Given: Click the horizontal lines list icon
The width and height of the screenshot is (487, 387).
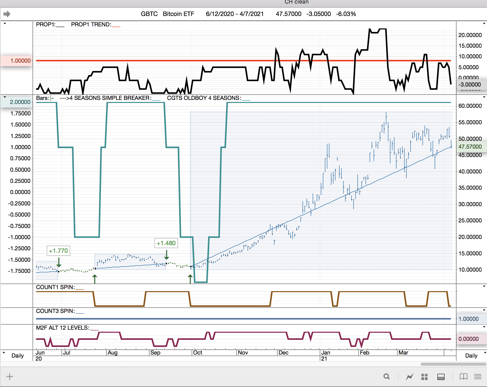Looking at the screenshot, I should tap(478, 377).
